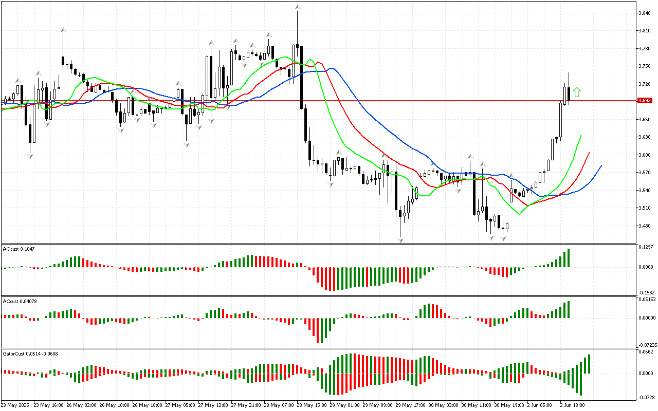Click the green buy arrow beside the latest candle
Image resolution: width=658 pixels, height=411 pixels.
click(577, 92)
